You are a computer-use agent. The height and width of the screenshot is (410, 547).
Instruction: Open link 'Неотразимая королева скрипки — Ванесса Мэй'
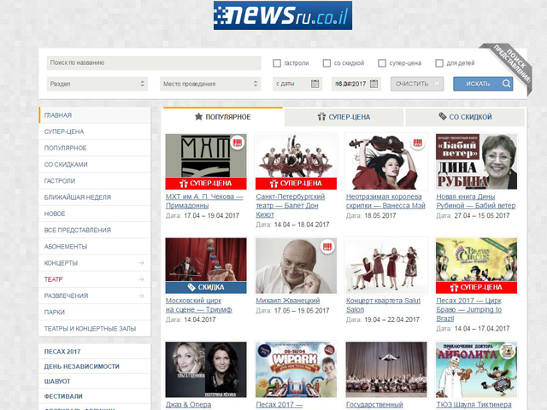tap(385, 202)
